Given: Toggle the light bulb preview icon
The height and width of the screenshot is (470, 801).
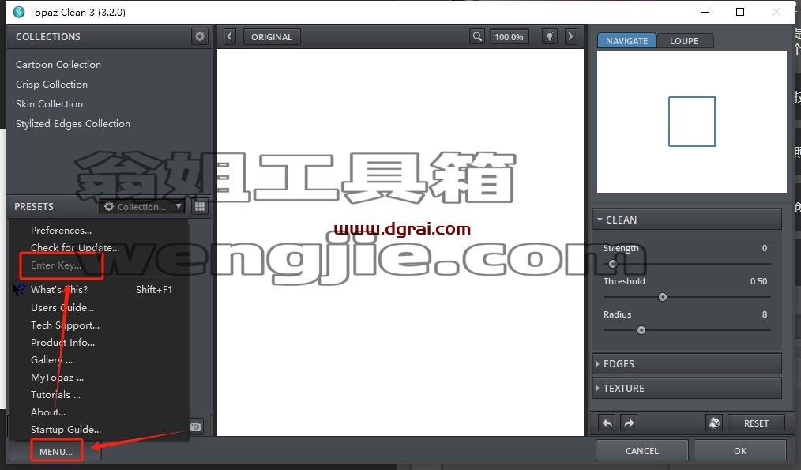Looking at the screenshot, I should (x=550, y=37).
